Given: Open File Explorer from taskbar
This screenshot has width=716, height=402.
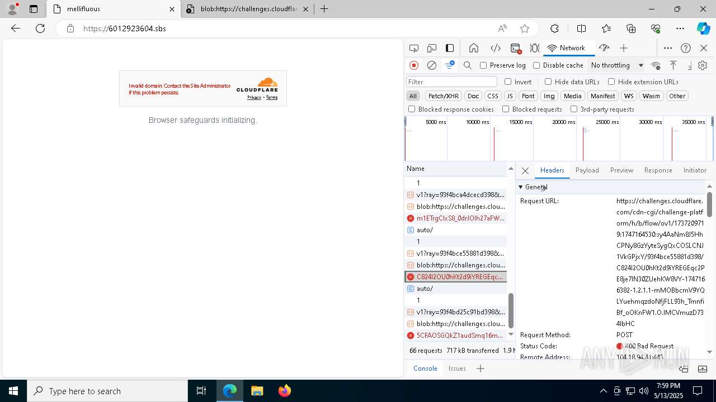Looking at the screenshot, I should tap(257, 391).
